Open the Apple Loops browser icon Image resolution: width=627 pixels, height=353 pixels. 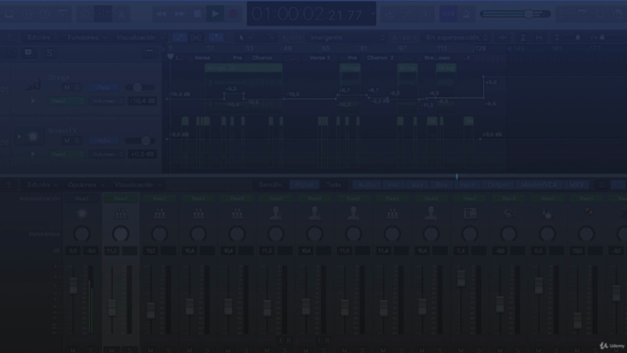[x=601, y=14]
